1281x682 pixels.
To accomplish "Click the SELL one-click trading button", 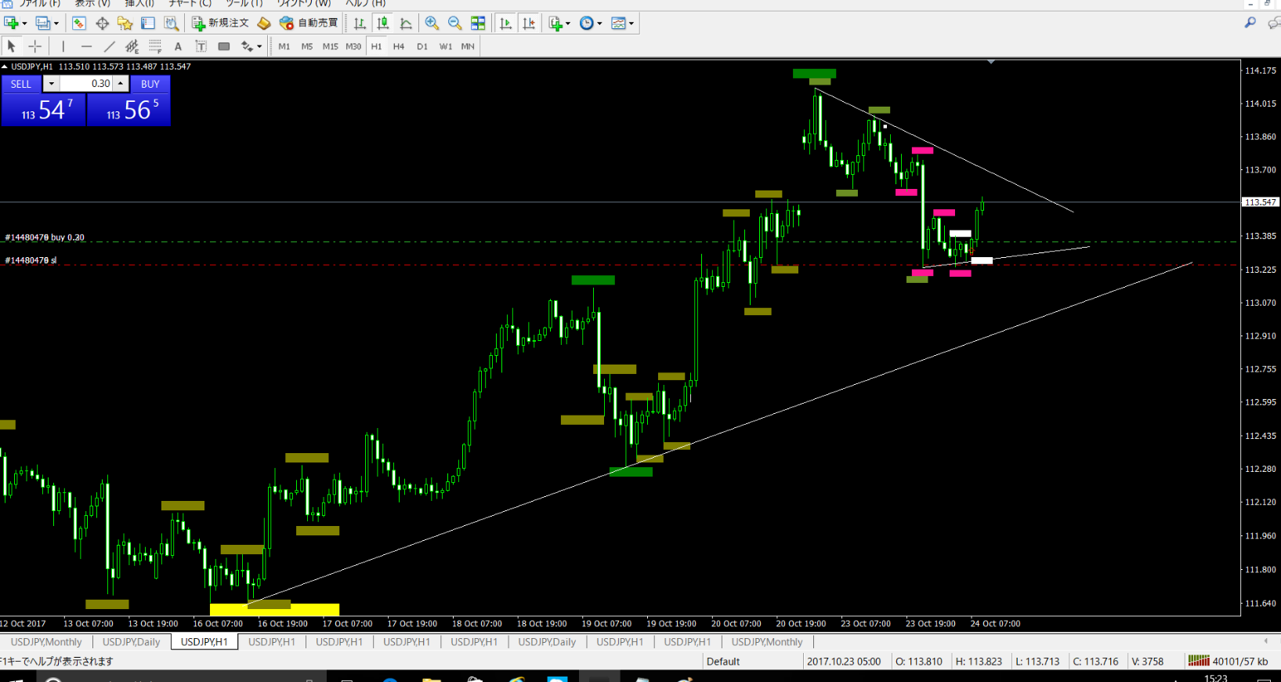I will (21, 84).
